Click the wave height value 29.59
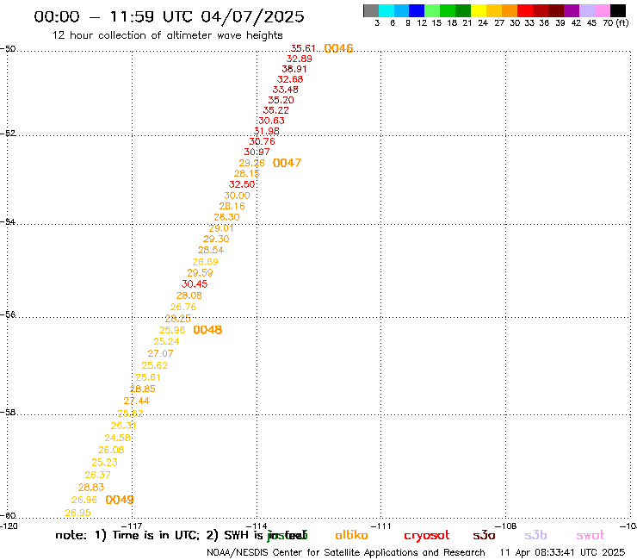The image size is (637, 560). pyautogui.click(x=200, y=273)
